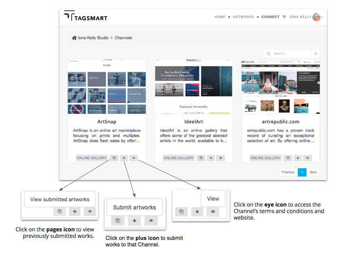Click the Previous pagination button
This screenshot has height=259, width=347.
[288, 172]
